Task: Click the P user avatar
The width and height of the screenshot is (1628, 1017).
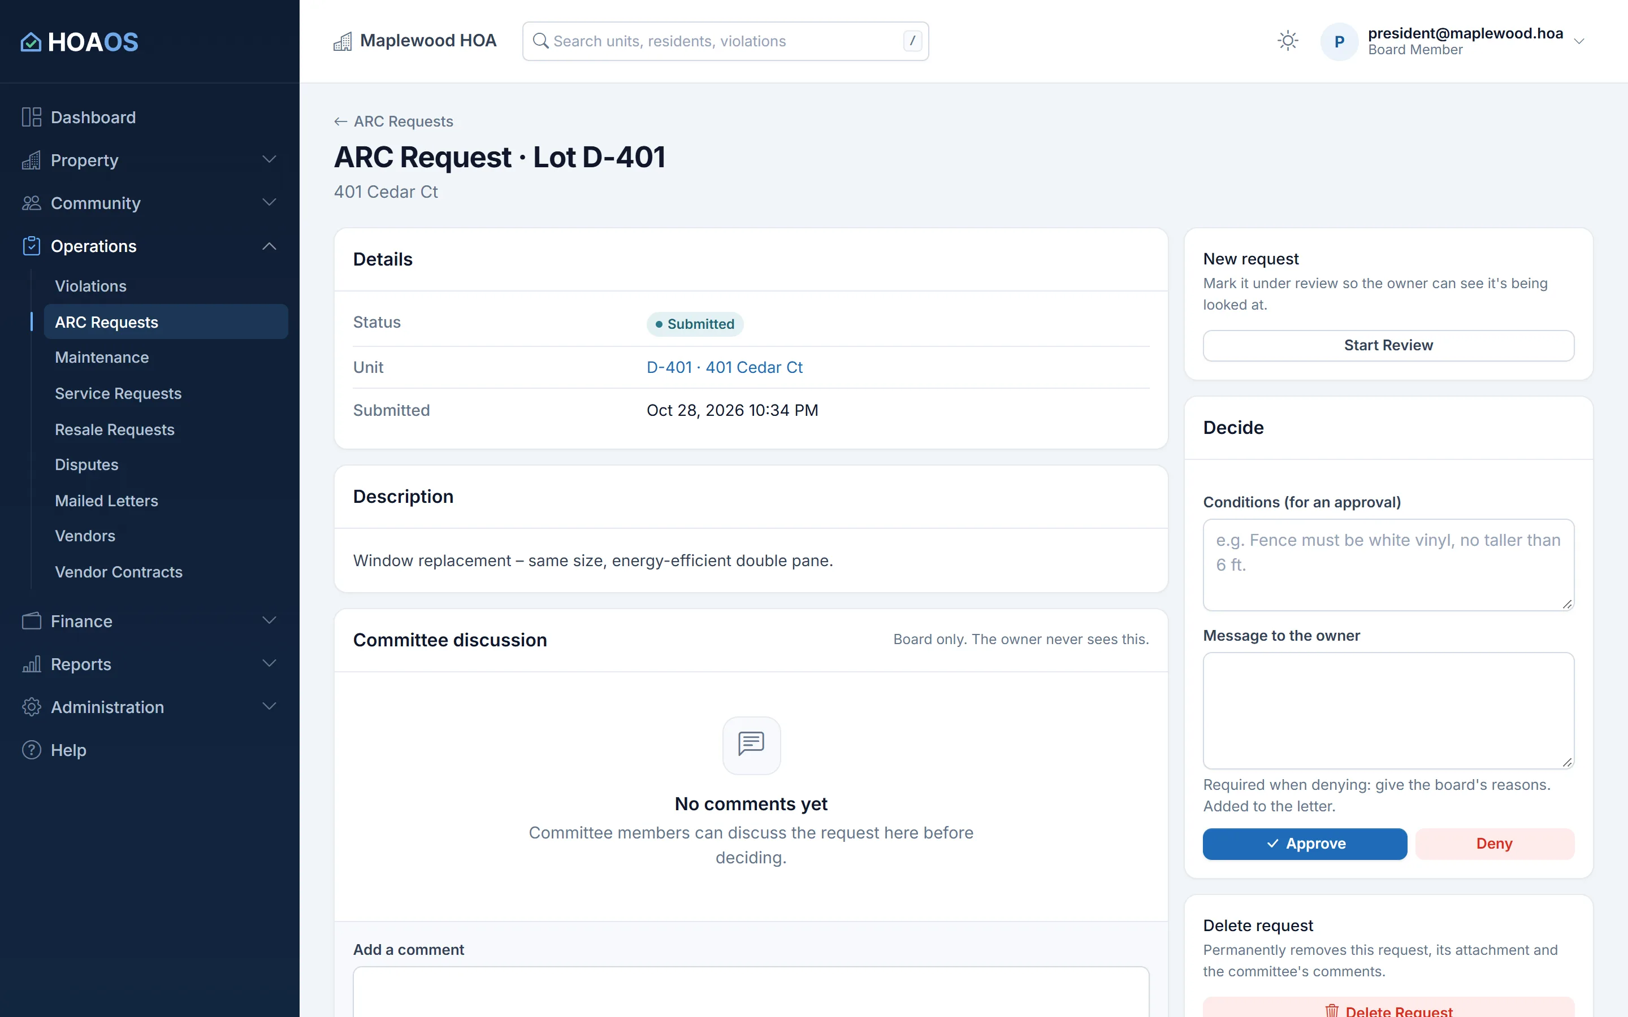Action: point(1339,42)
